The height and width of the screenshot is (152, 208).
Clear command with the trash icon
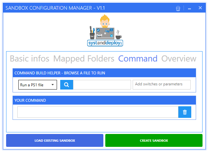pos(184,112)
